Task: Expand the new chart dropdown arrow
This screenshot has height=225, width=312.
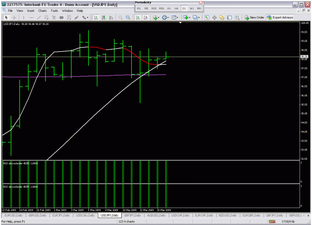Action: pyautogui.click(x=189, y=17)
